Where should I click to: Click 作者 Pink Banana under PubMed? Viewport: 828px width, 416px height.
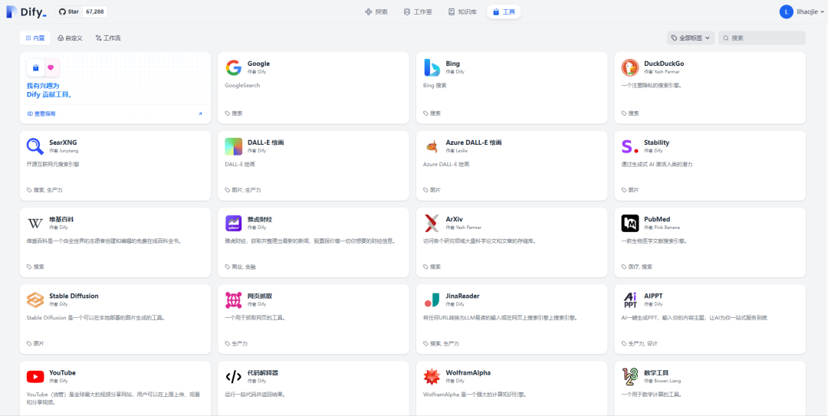pos(662,228)
